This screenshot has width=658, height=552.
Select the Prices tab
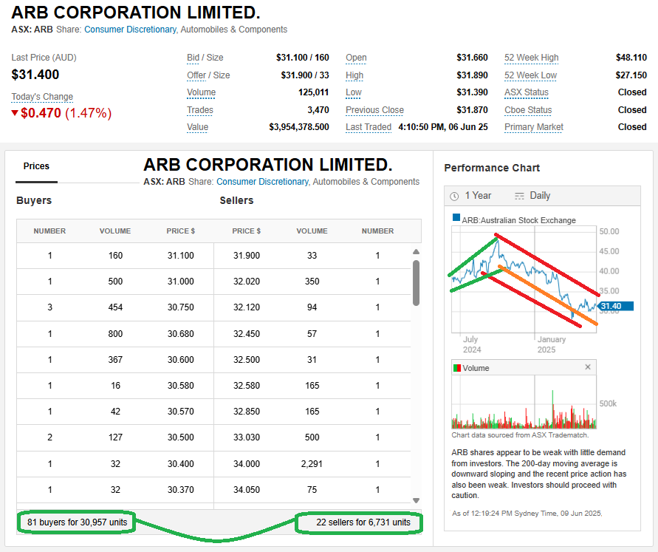(x=36, y=166)
